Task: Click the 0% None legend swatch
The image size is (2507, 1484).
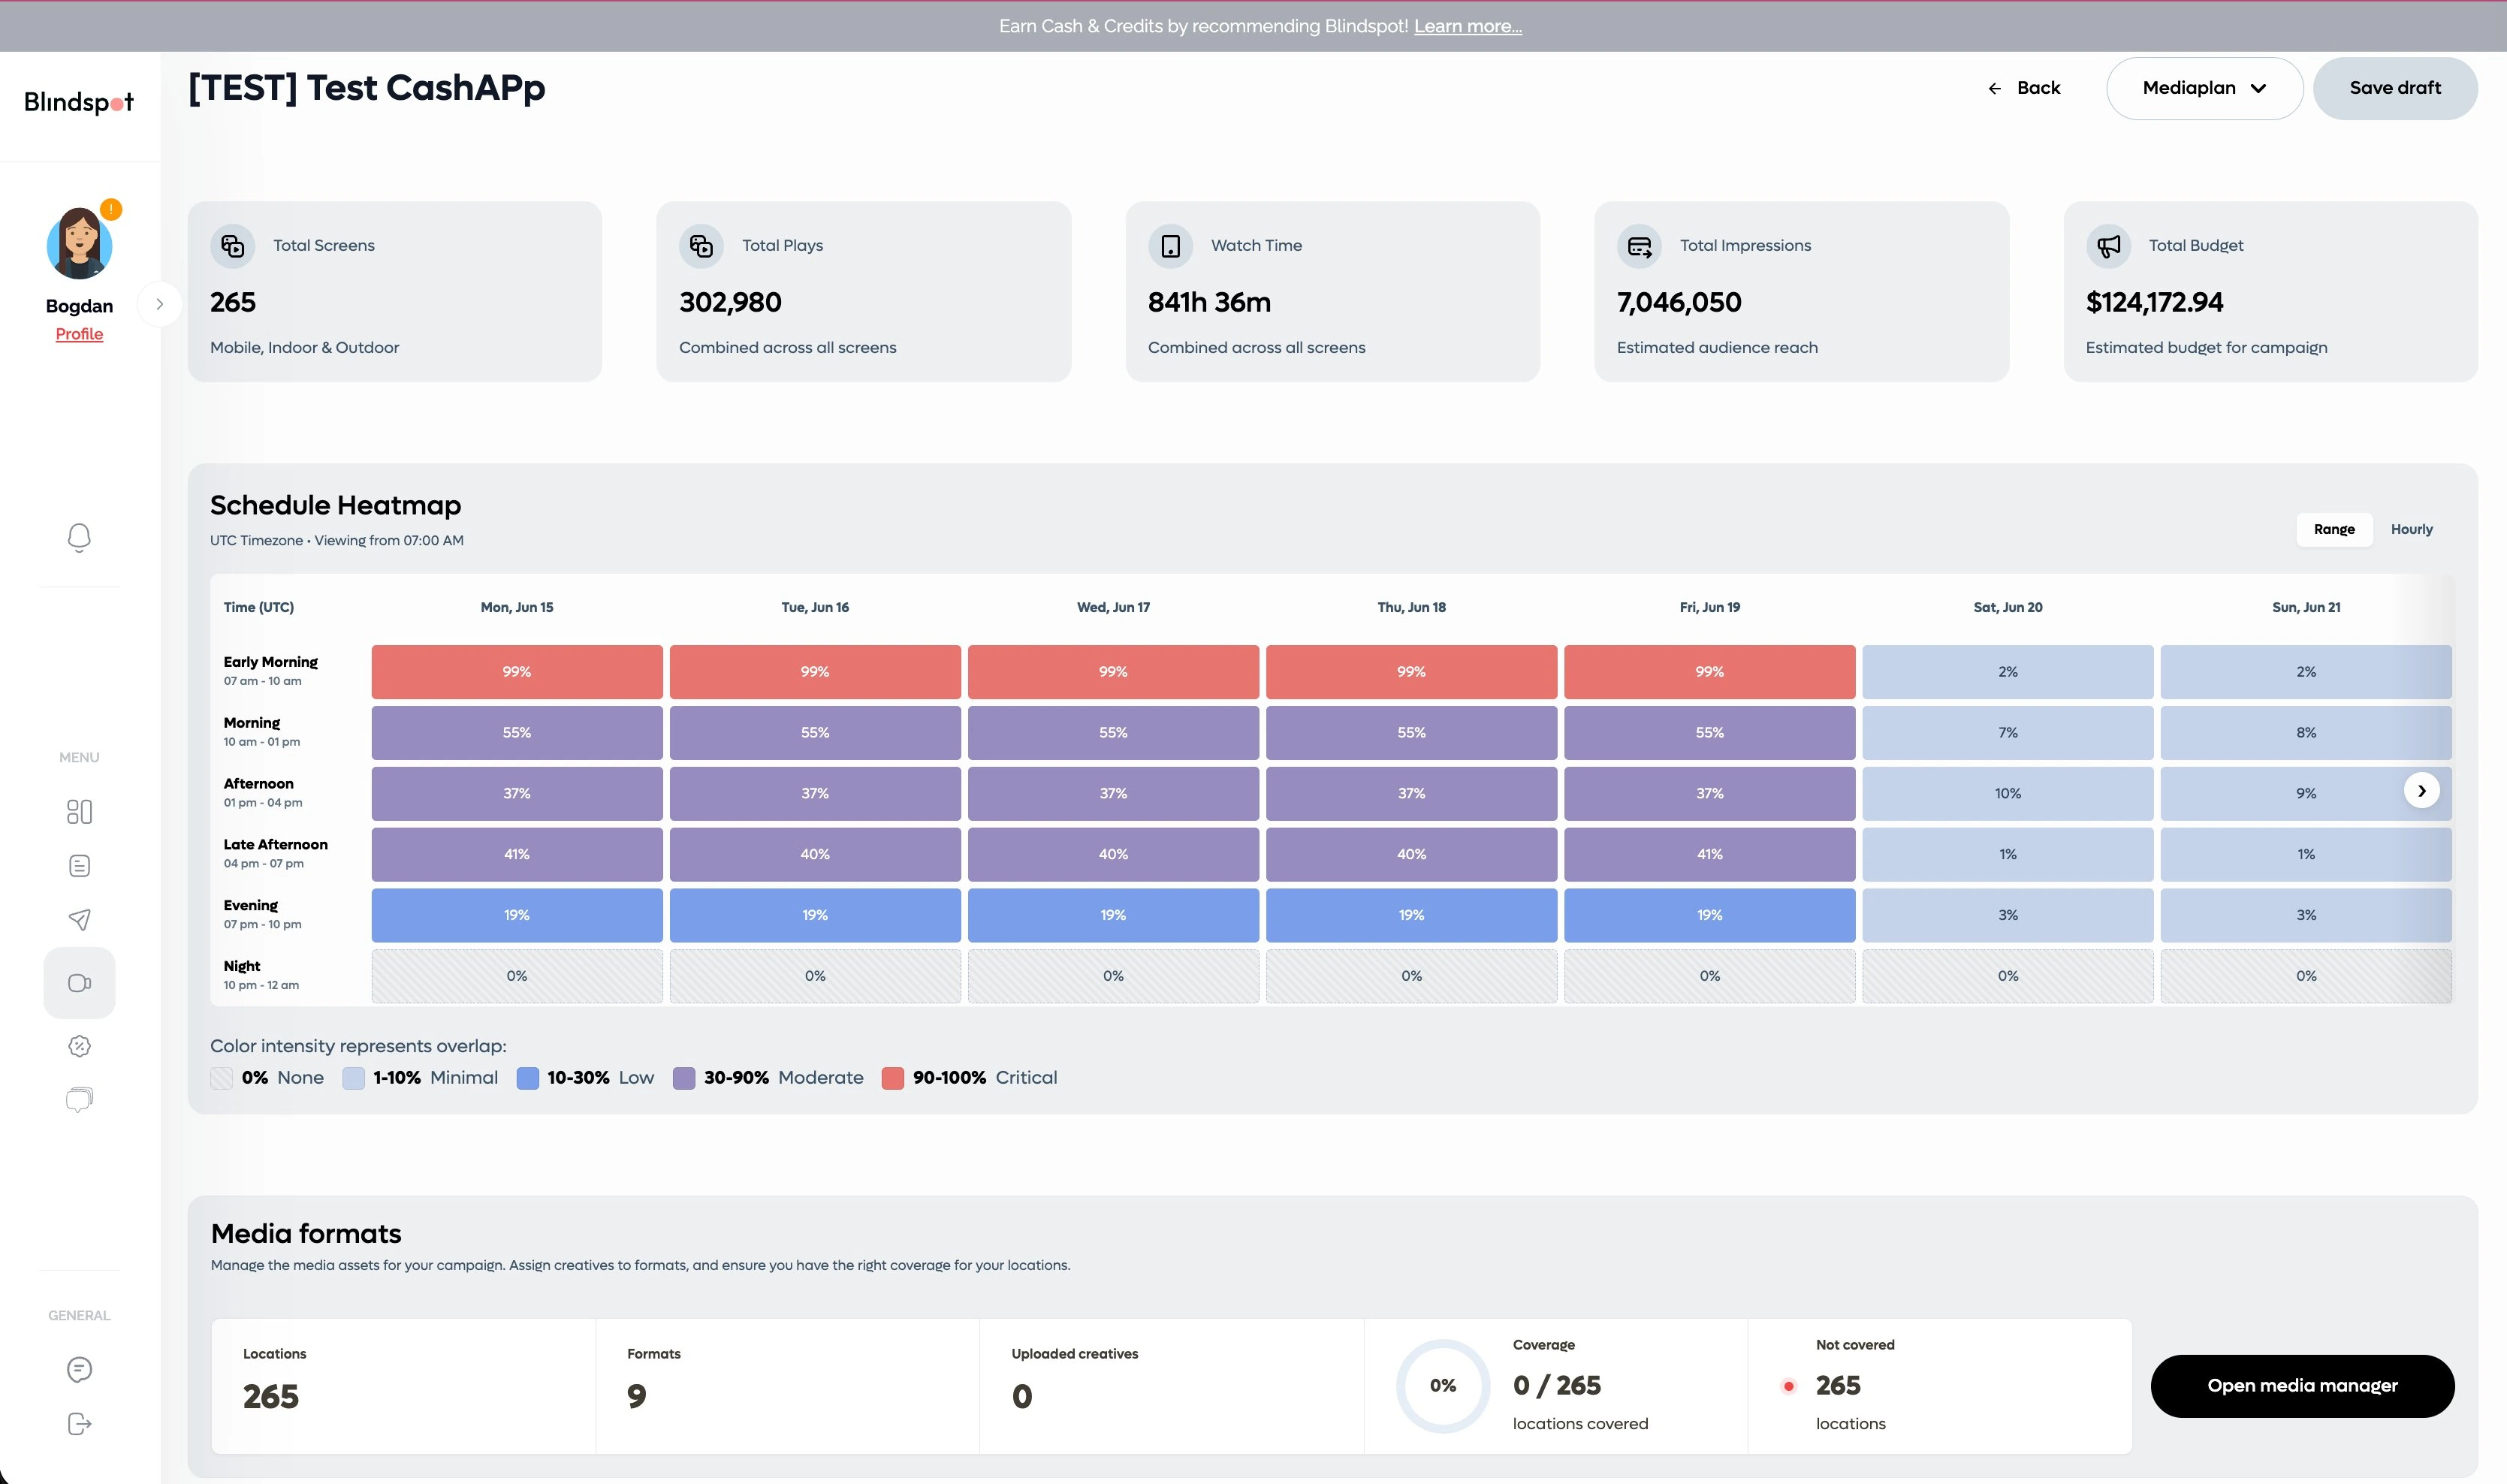Action: point(222,1078)
